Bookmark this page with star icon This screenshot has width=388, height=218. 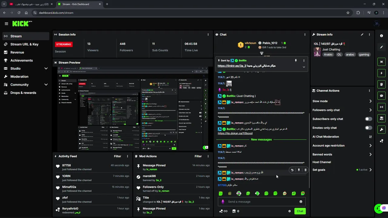coord(348,13)
